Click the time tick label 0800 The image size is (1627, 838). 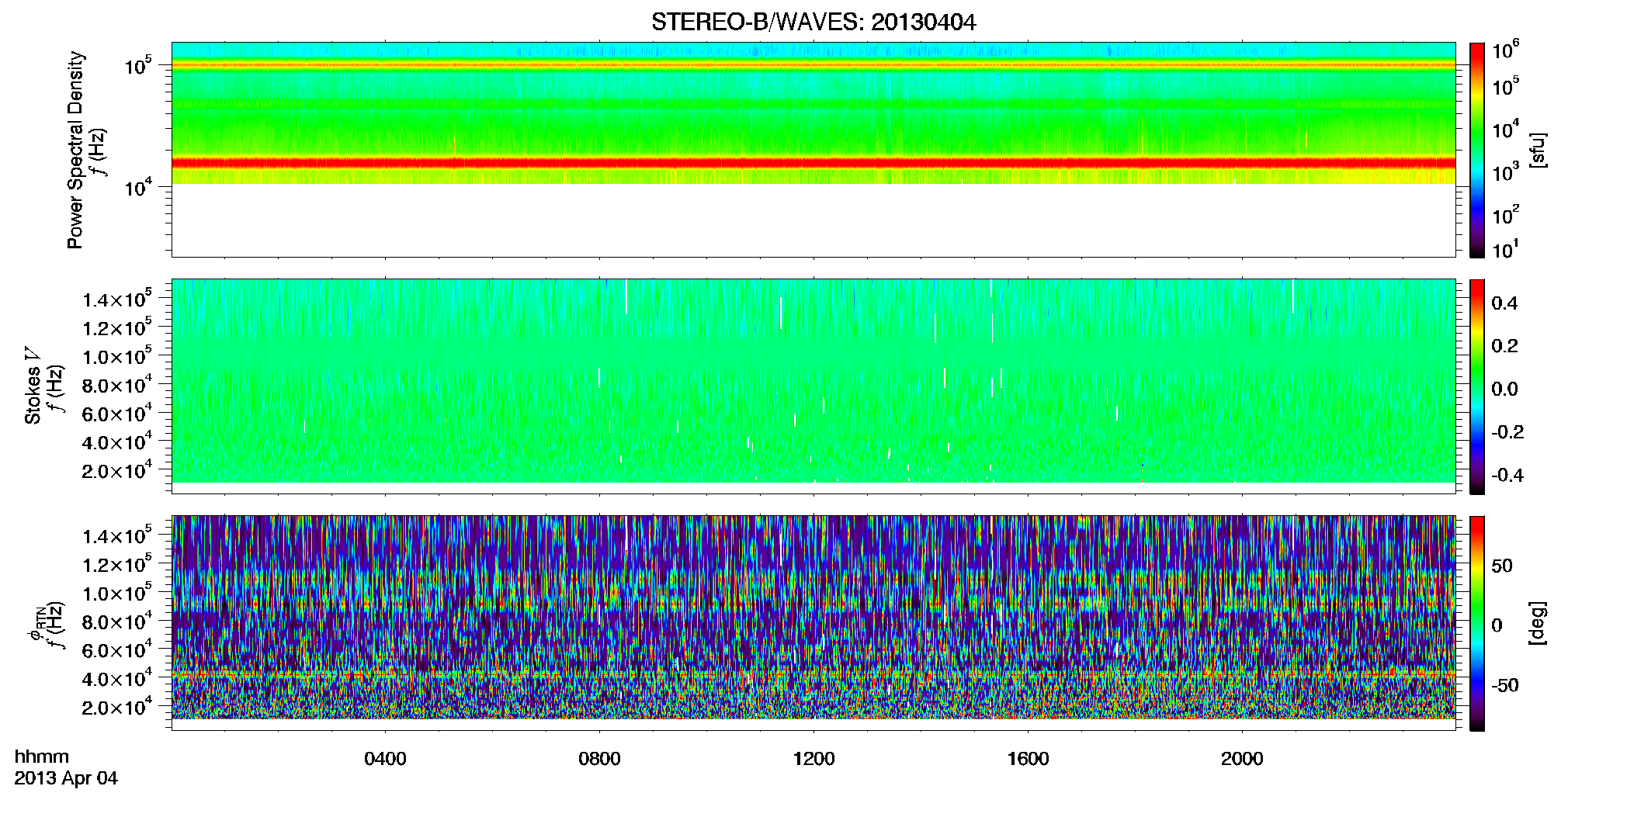coord(599,759)
